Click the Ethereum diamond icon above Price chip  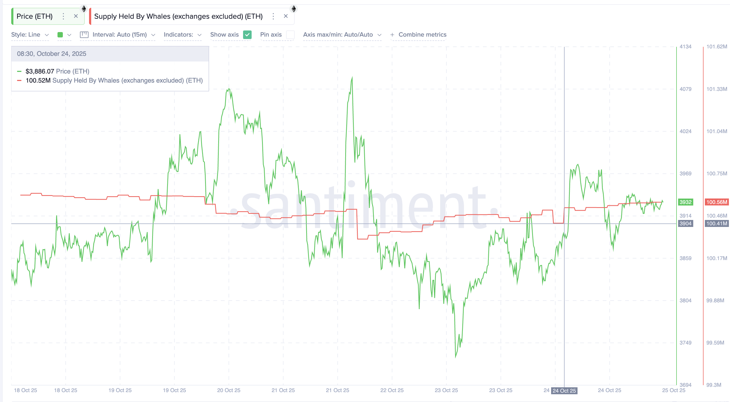(x=84, y=9)
